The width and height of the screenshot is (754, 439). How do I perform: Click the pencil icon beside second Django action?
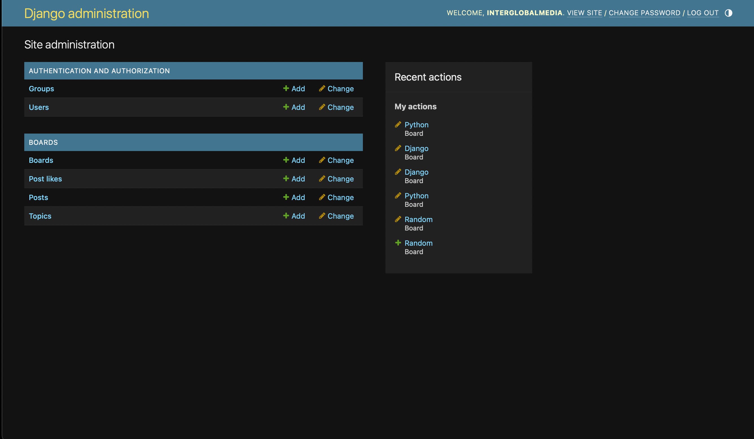pos(398,171)
